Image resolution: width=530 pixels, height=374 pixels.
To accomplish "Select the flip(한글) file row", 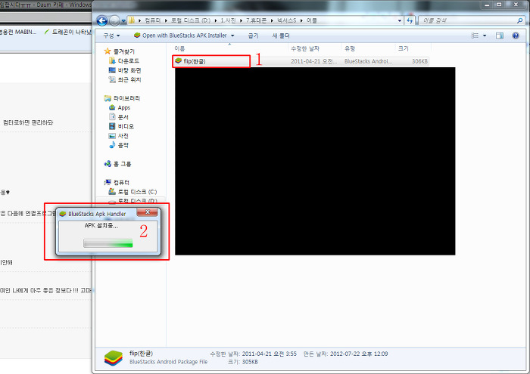I will click(x=301, y=61).
